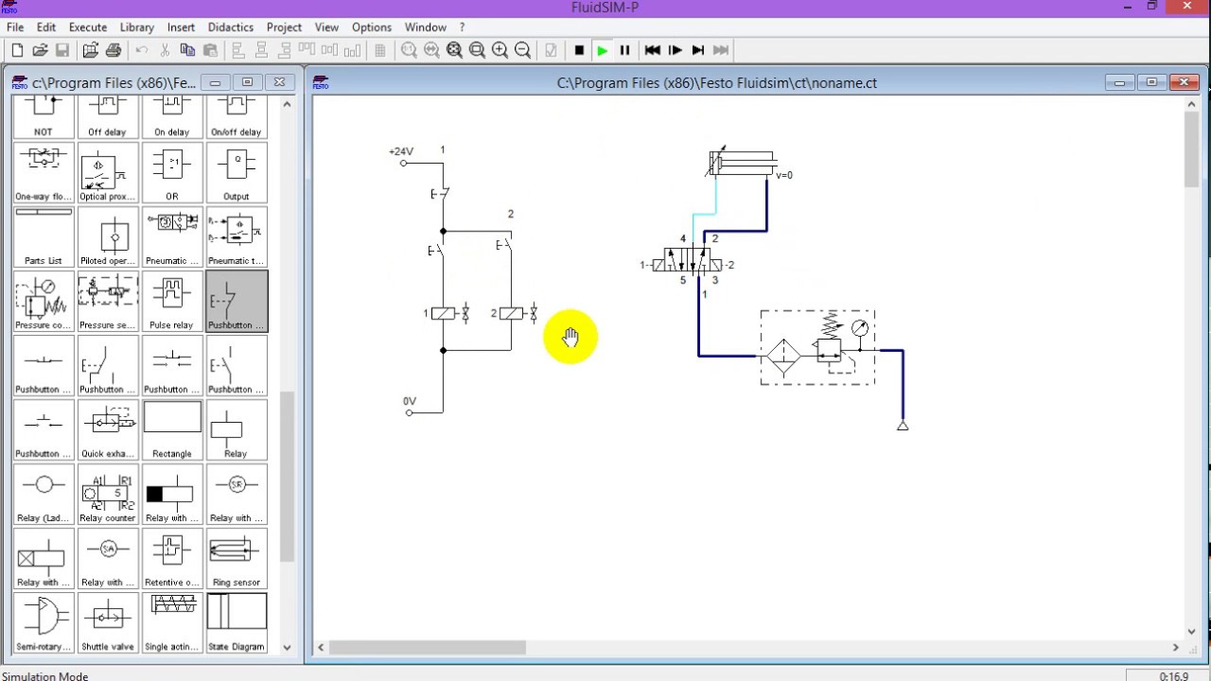The height and width of the screenshot is (681, 1211).
Task: Open the Insert menu
Action: click(x=182, y=27)
